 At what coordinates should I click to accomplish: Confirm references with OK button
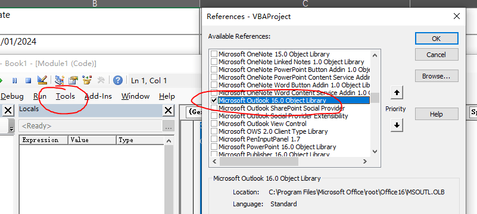tap(437, 39)
